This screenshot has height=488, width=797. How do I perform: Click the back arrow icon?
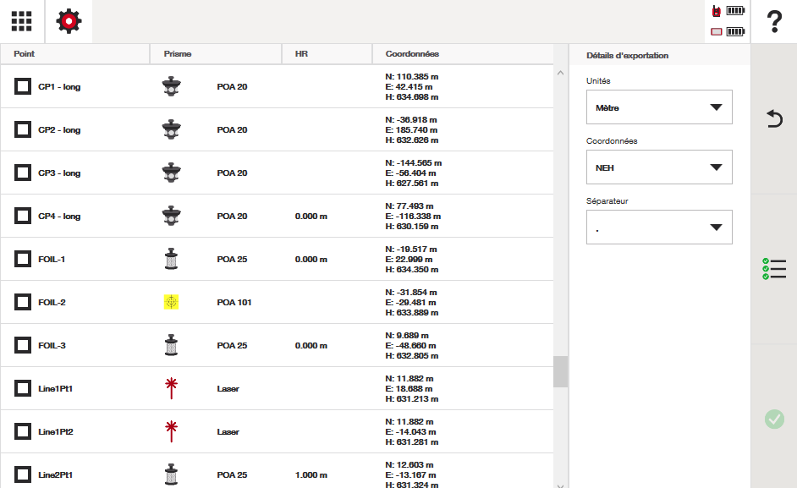pos(773,119)
